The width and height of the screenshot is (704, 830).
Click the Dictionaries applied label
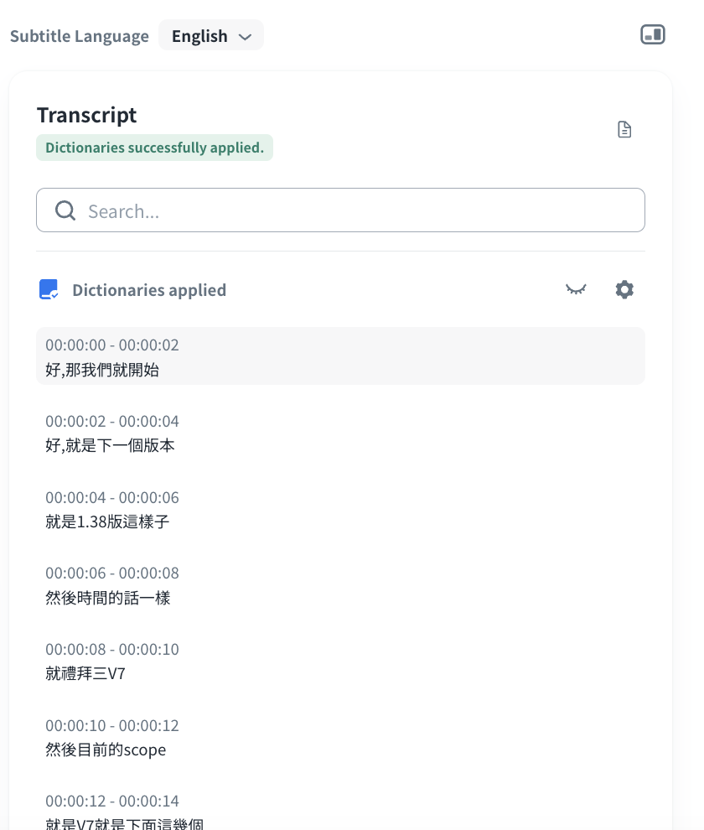[149, 290]
